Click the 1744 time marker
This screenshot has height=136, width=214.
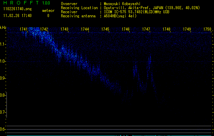85,29
